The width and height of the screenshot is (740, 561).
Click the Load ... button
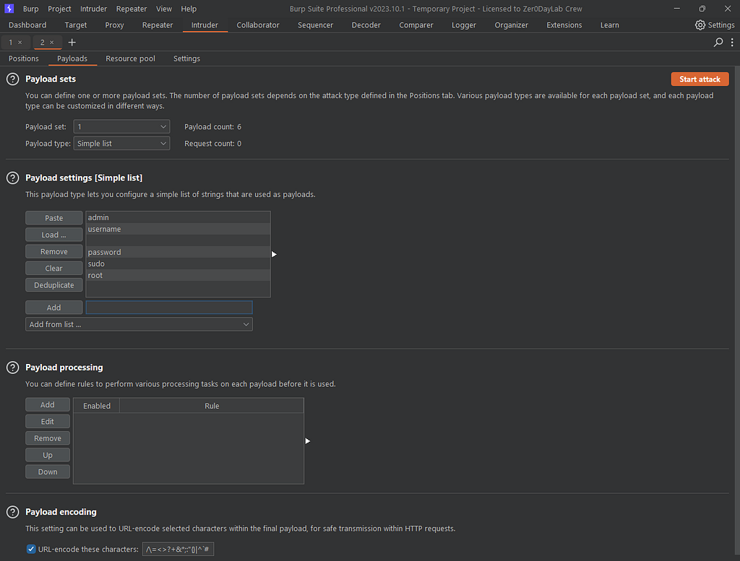53,235
